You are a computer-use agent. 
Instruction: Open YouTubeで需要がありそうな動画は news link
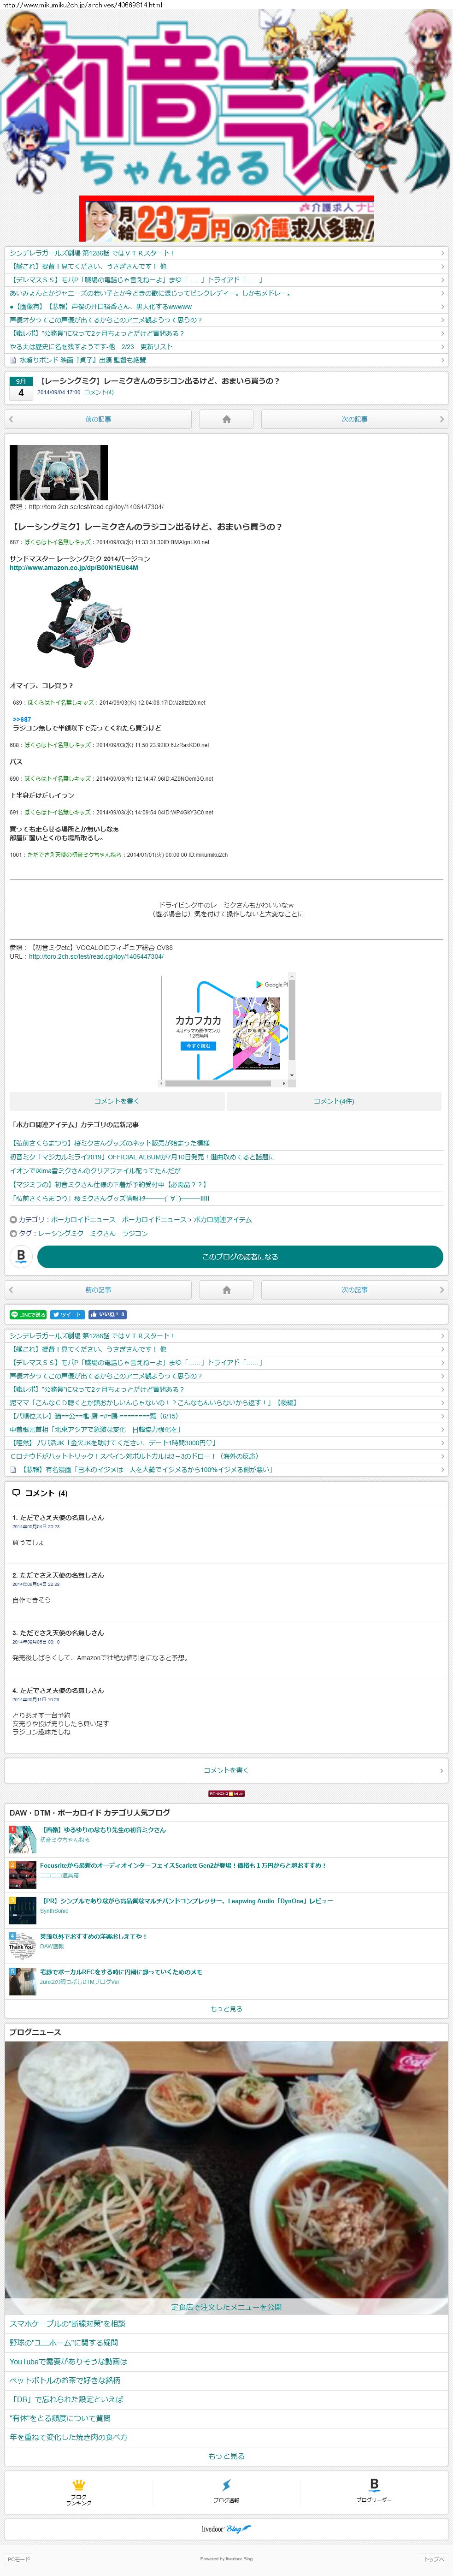pyautogui.click(x=68, y=2361)
